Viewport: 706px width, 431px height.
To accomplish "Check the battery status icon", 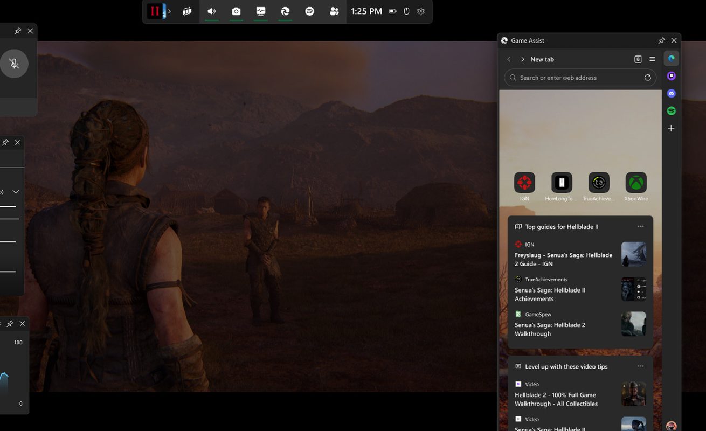I will click(393, 11).
